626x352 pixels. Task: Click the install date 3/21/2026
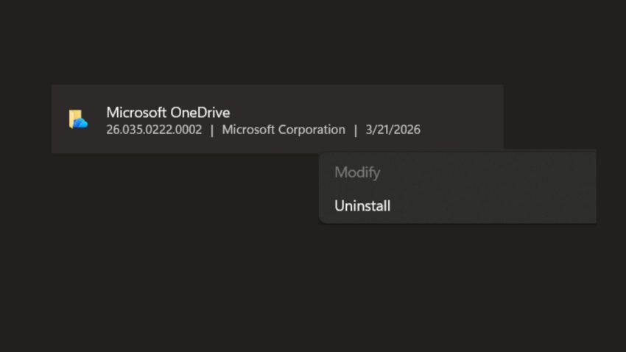coord(393,130)
